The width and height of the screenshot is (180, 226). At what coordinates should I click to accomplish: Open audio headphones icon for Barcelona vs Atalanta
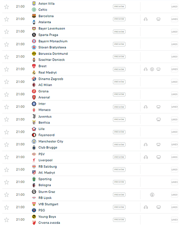146,19
